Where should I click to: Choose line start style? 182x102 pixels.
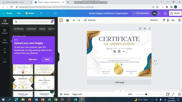click(x=74, y=20)
